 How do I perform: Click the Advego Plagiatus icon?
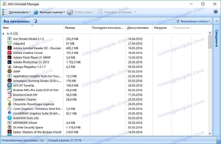[9, 67]
